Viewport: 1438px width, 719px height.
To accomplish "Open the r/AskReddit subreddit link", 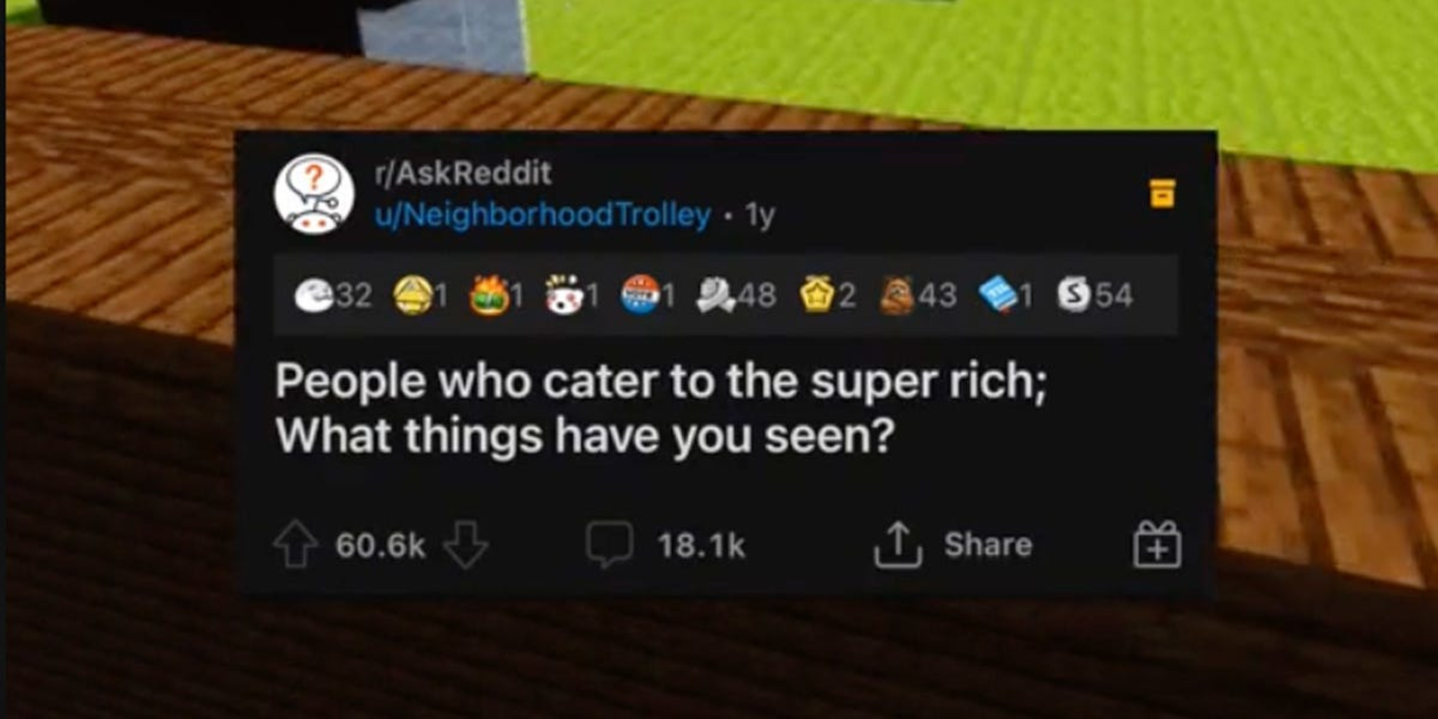I will pyautogui.click(x=463, y=173).
